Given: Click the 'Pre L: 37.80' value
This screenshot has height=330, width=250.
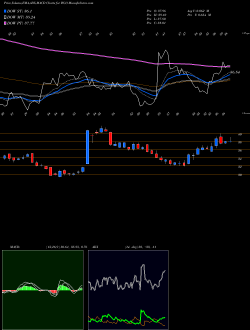Looking at the screenshot, I should (156, 18).
